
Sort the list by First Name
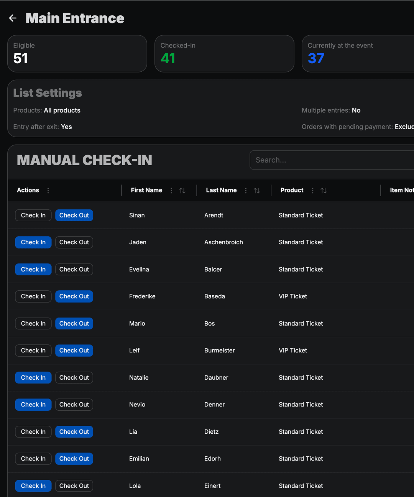(182, 191)
